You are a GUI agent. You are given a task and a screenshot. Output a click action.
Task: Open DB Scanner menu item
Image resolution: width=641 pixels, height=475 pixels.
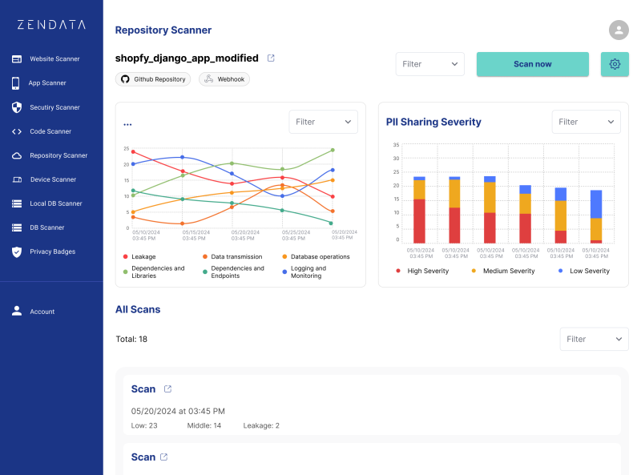pyautogui.click(x=46, y=227)
